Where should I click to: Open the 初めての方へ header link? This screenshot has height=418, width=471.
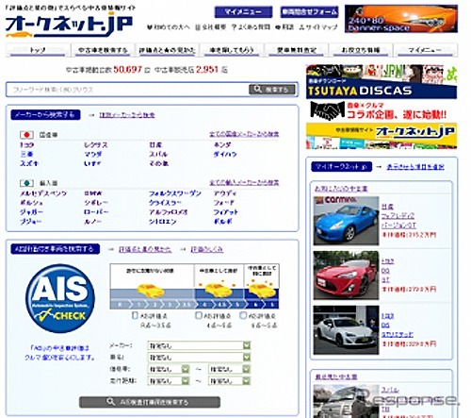tap(171, 27)
